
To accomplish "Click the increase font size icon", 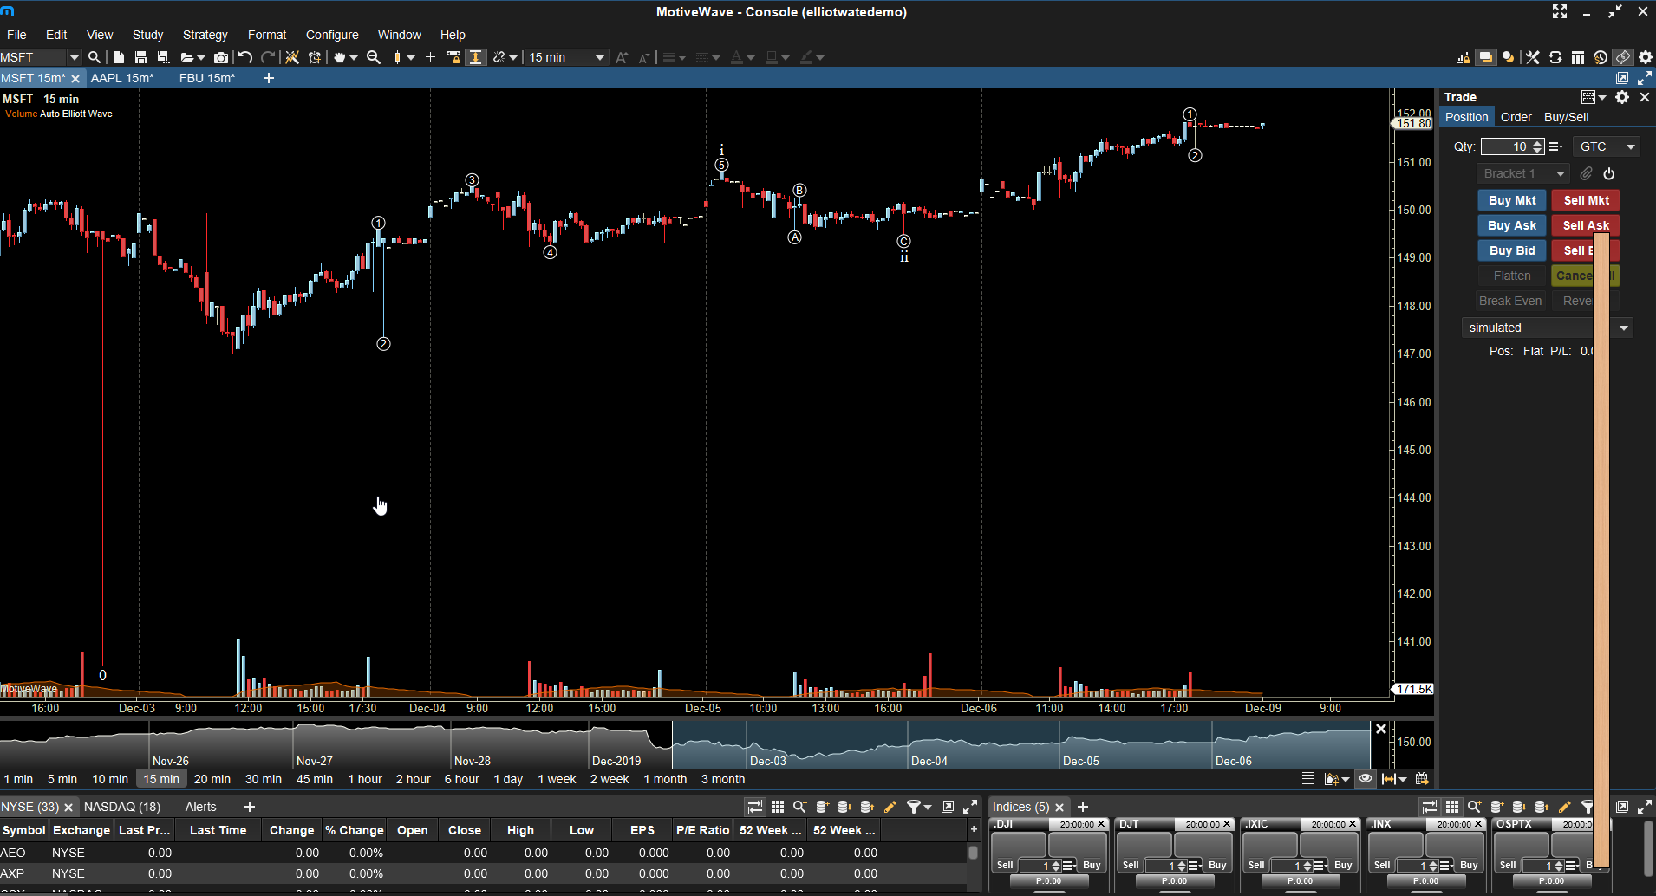I will pos(621,57).
